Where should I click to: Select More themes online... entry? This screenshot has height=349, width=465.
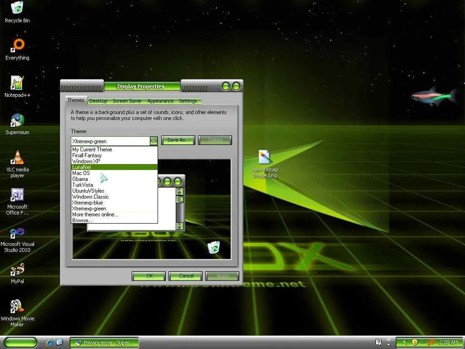(114, 214)
